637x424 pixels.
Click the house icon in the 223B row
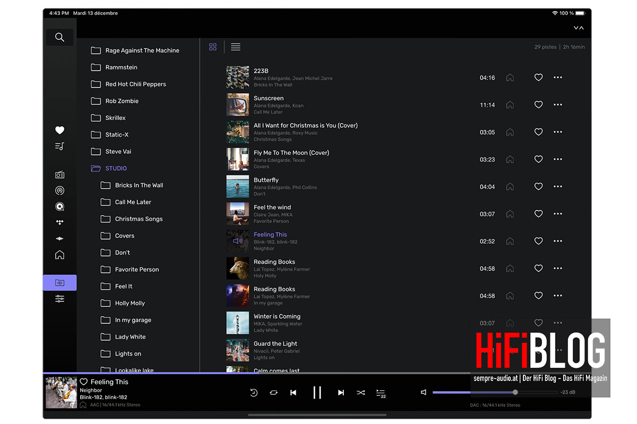[x=510, y=77]
